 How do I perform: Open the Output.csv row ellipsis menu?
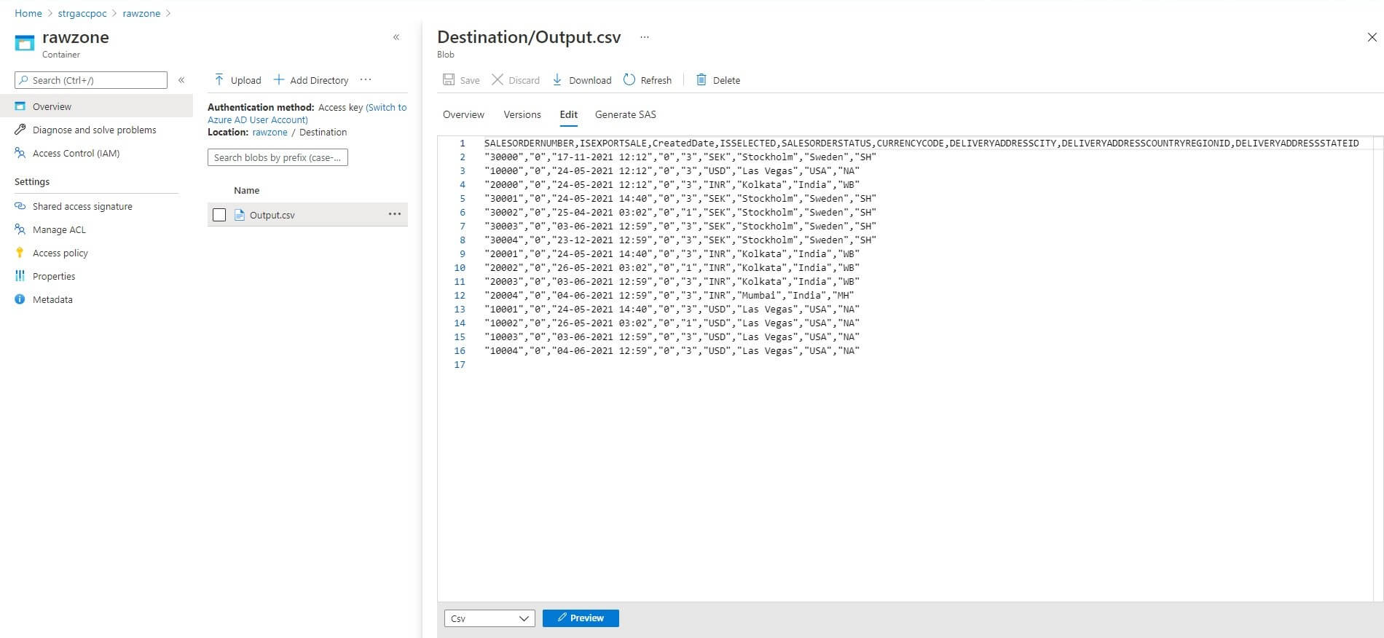pyautogui.click(x=395, y=214)
